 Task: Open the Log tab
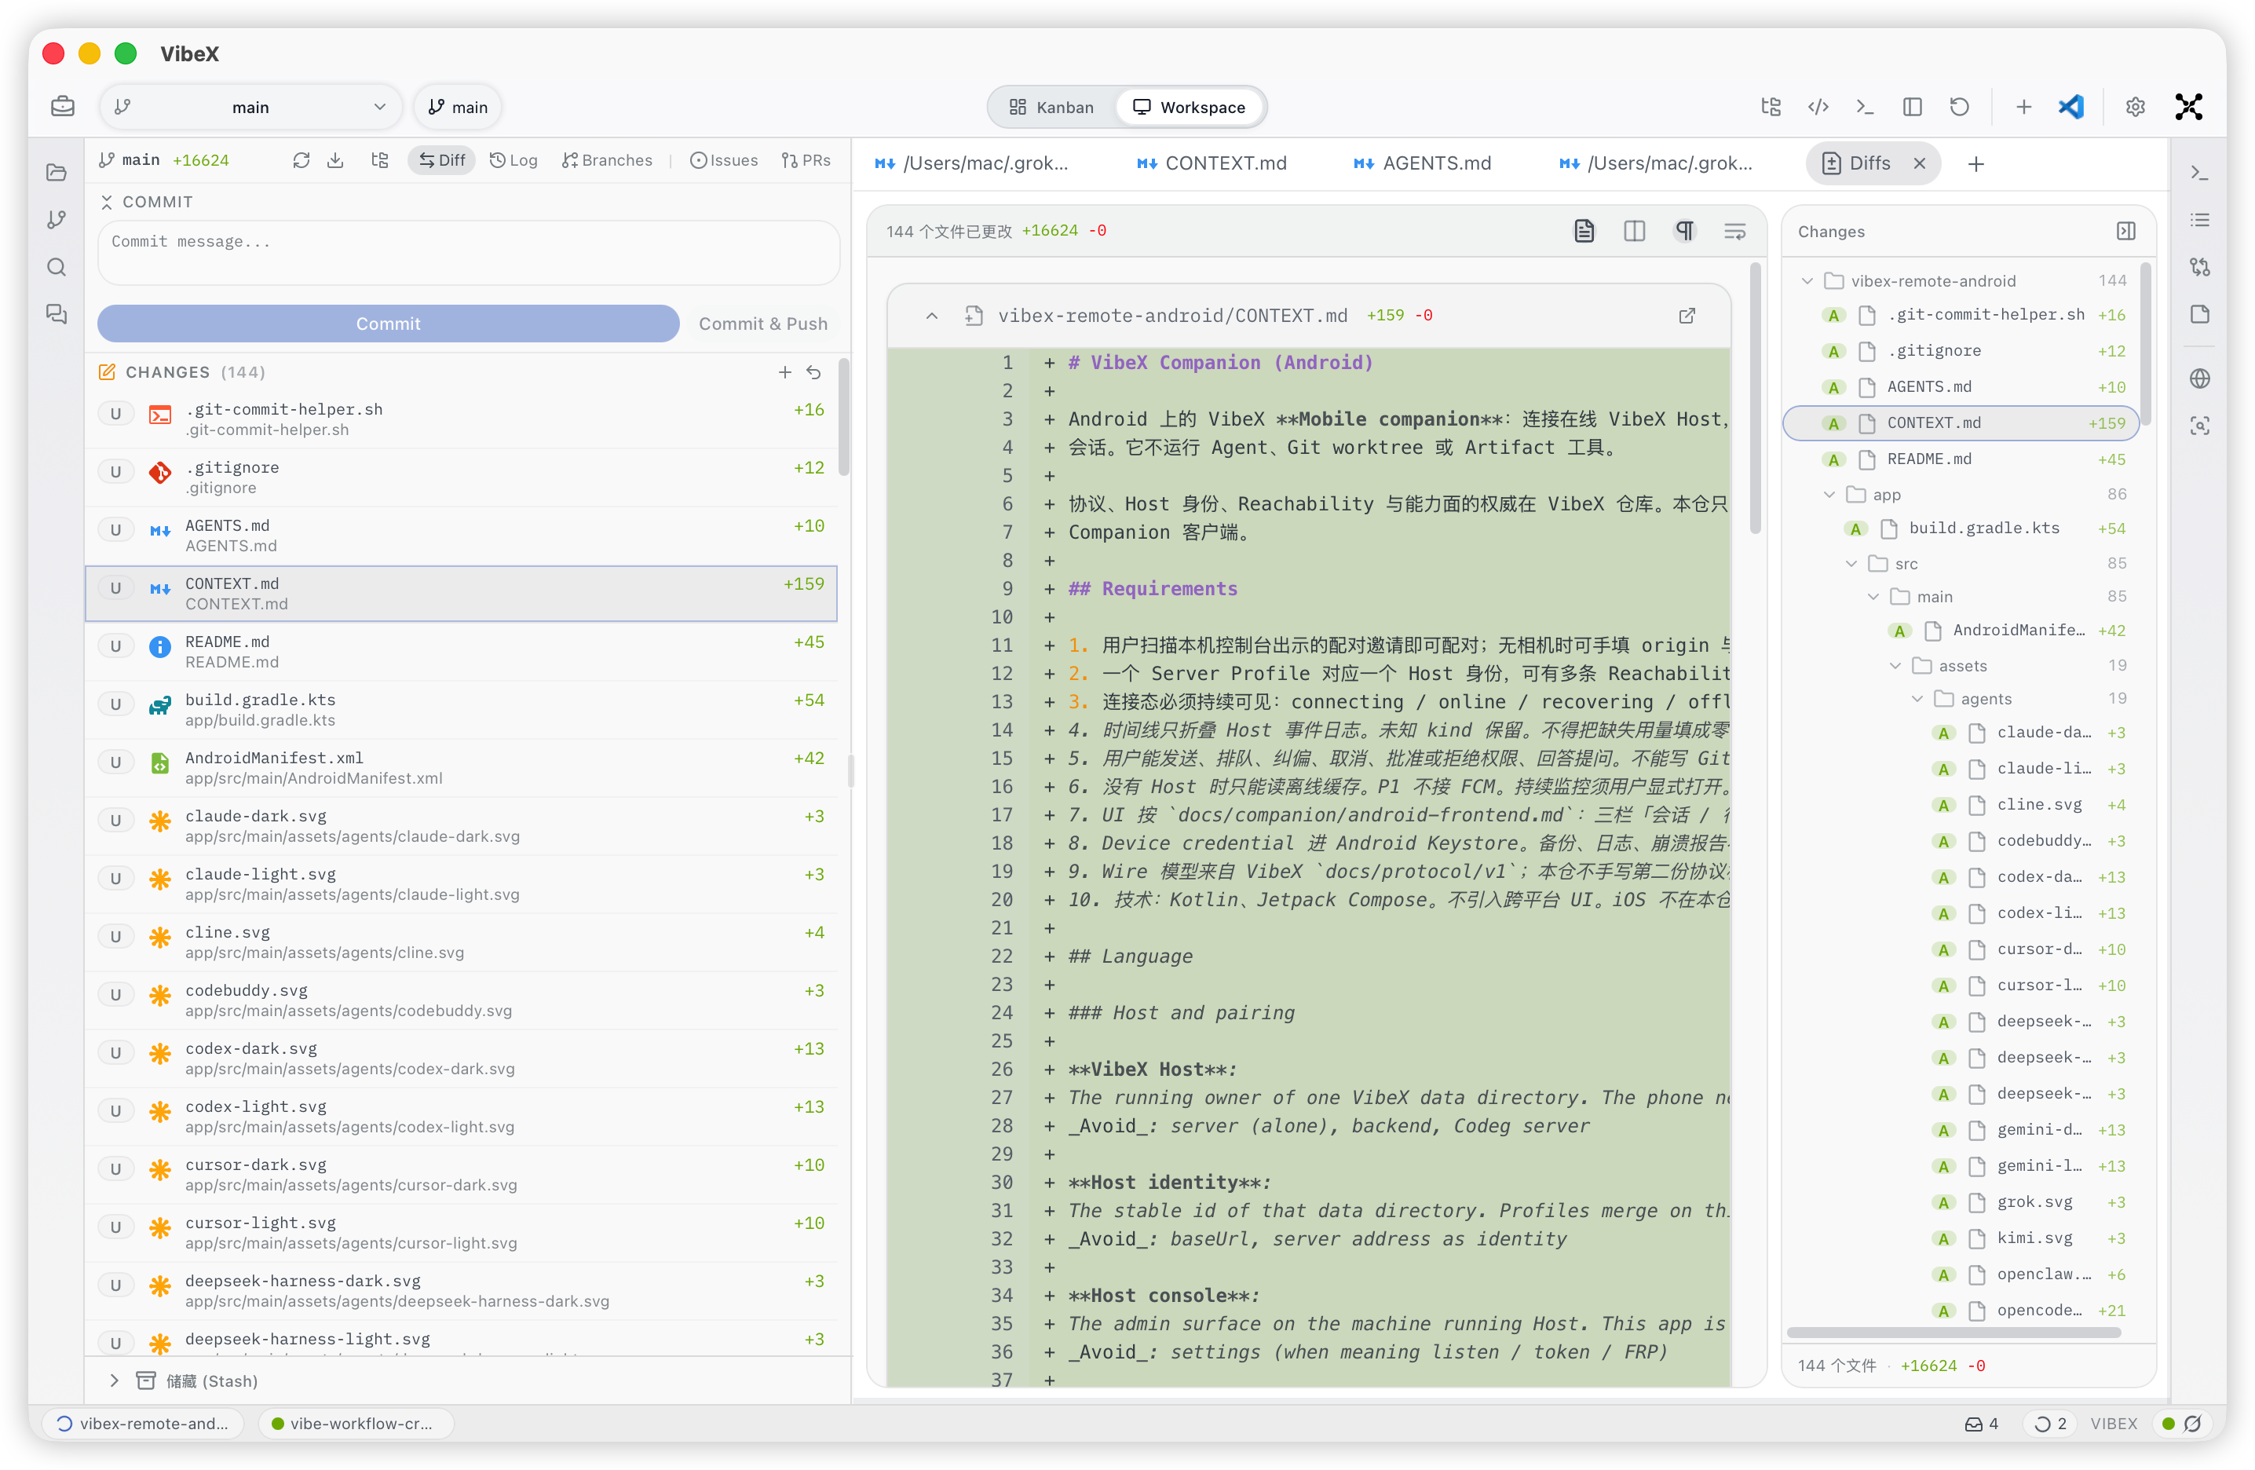pos(513,160)
